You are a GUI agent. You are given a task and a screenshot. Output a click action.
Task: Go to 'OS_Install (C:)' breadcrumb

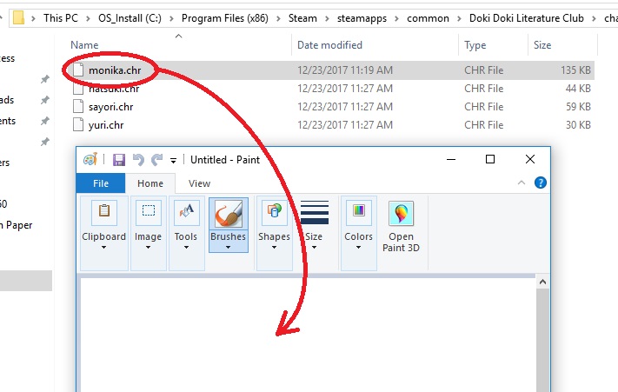tap(130, 18)
